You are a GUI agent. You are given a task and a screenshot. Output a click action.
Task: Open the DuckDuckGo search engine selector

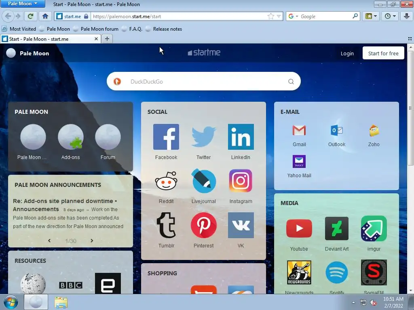117,82
